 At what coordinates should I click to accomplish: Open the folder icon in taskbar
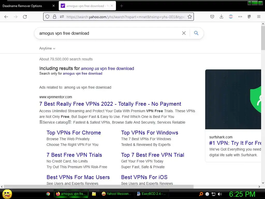(x=94, y=194)
